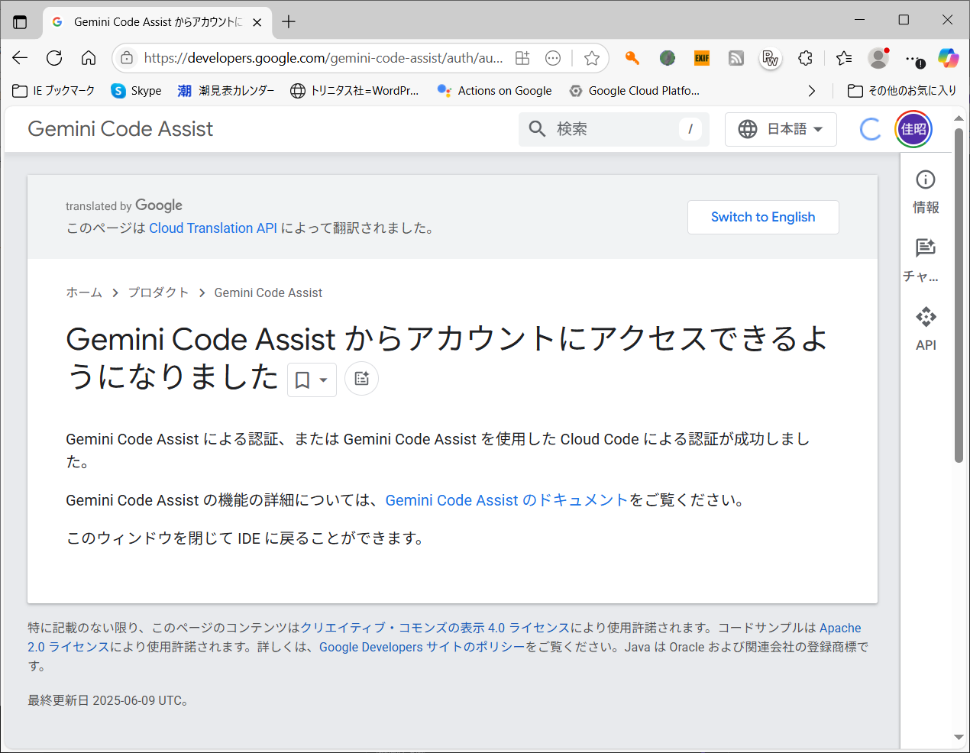Screen dimensions: 970x753
Task: Open the EXIF viewer extension
Action: click(x=702, y=58)
